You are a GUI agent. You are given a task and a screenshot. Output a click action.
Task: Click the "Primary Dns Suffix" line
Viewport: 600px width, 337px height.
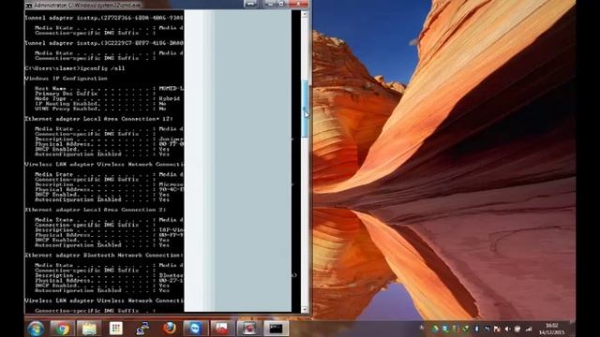[96, 94]
